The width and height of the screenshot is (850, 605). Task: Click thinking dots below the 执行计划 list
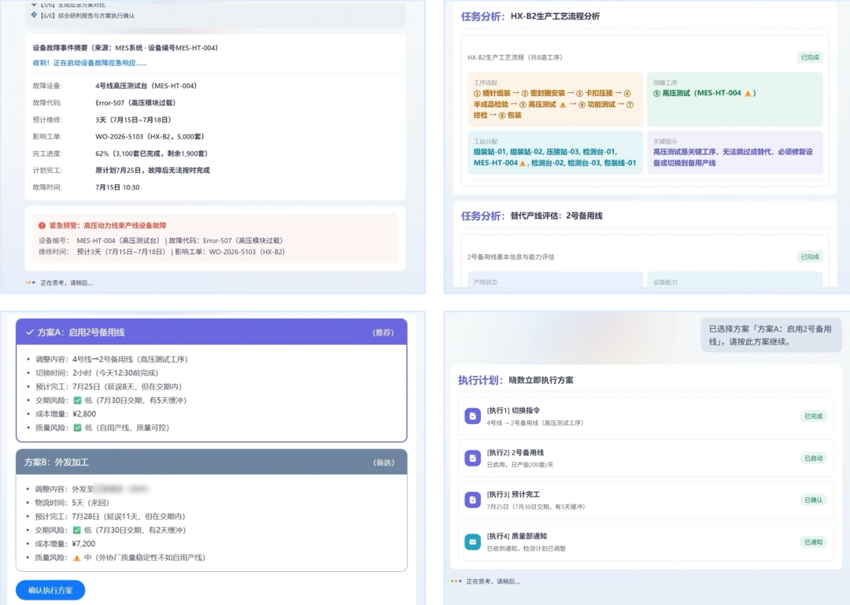point(456,581)
